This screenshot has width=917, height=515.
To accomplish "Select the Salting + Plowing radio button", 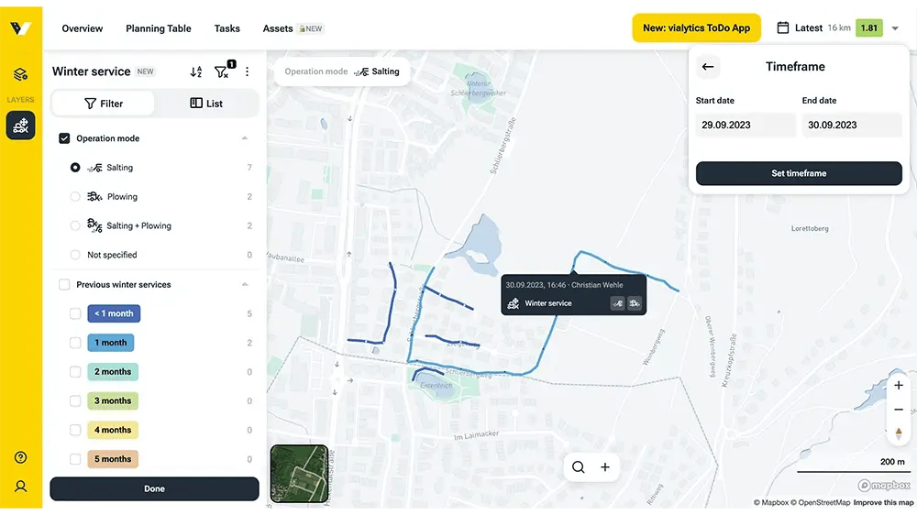I will click(x=75, y=225).
